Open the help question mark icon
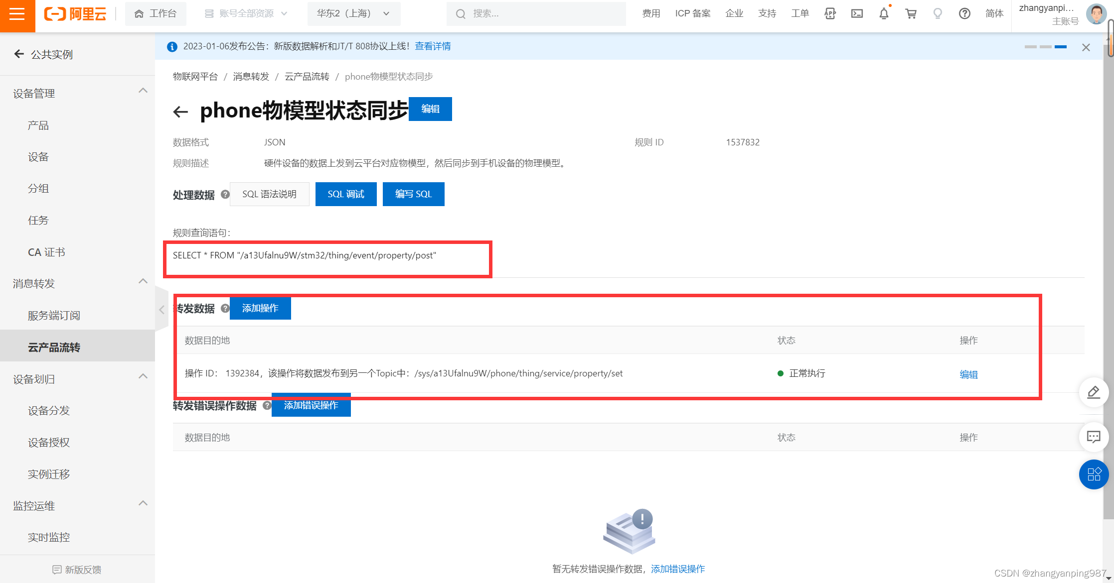 coord(964,13)
